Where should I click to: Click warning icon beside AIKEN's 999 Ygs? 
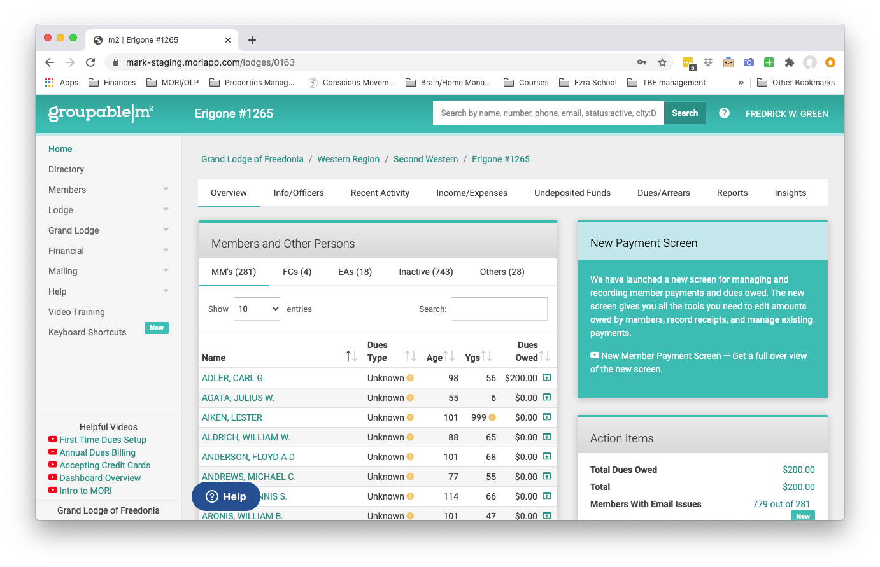click(x=492, y=417)
